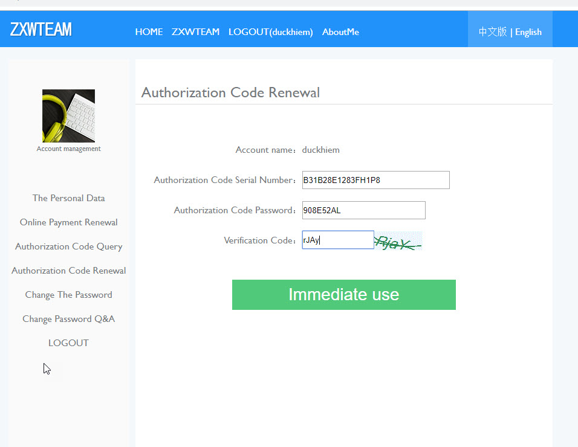578x447 pixels.
Task: Open Authorization Code Query
Action: (68, 246)
